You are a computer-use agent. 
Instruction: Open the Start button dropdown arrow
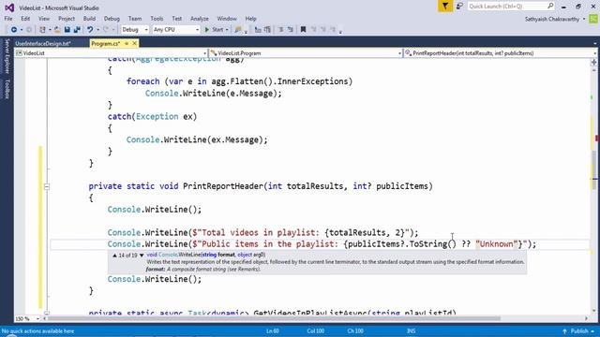227,30
